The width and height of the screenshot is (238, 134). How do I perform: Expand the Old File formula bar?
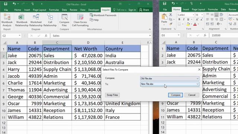150,36
